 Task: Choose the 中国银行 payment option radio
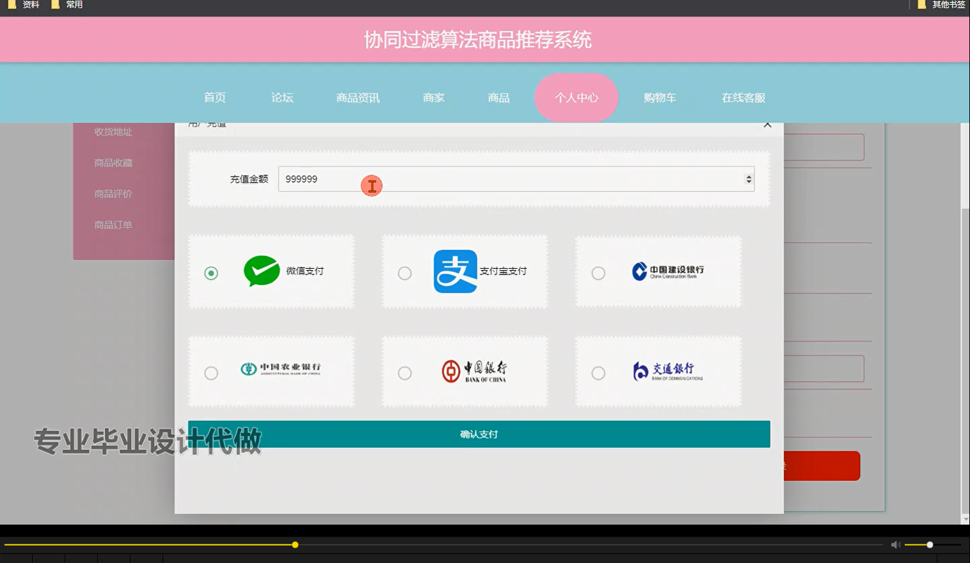tap(404, 373)
